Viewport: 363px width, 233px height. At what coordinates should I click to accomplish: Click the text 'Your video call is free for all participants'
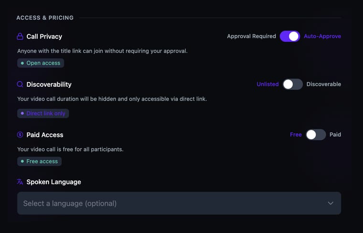70,150
